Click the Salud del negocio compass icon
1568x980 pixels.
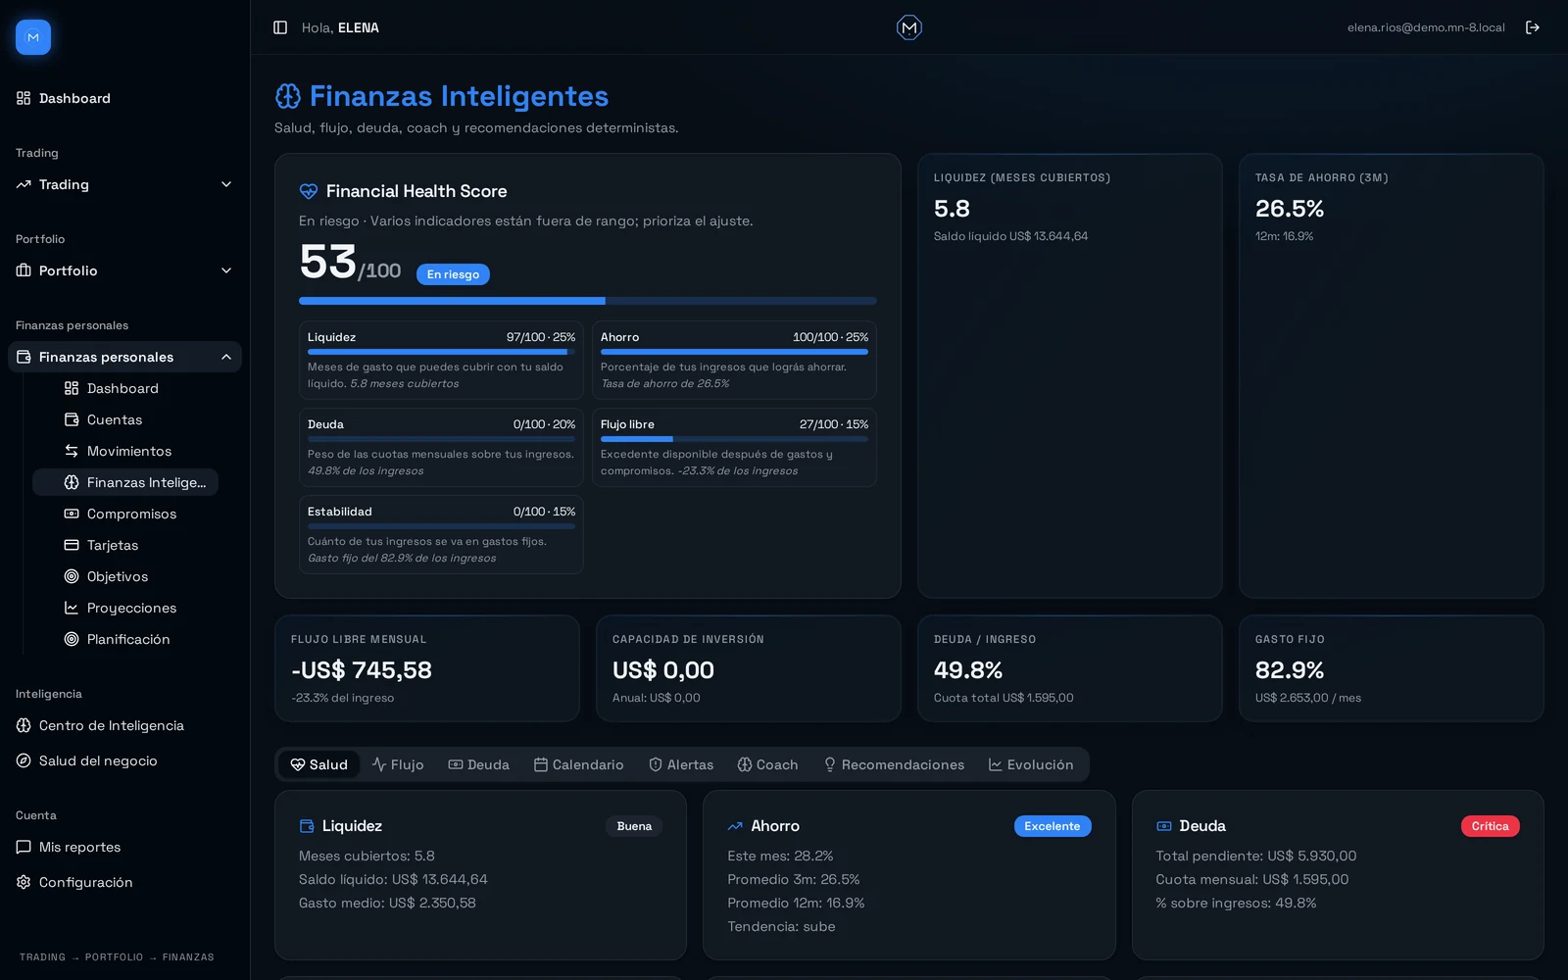click(24, 760)
